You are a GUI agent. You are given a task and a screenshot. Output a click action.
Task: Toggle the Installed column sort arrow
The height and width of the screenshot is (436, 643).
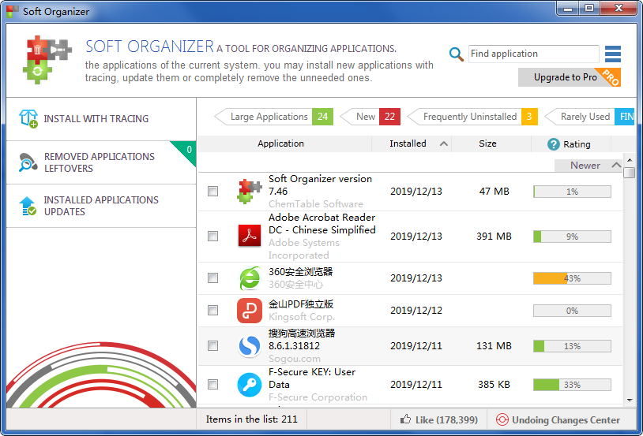(443, 143)
